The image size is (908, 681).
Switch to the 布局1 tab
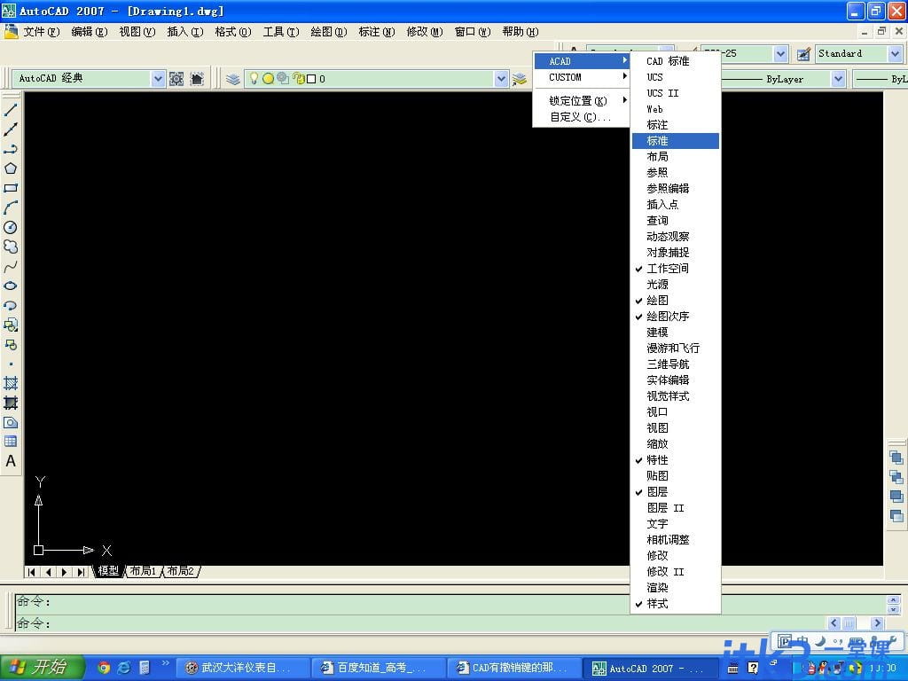click(143, 571)
